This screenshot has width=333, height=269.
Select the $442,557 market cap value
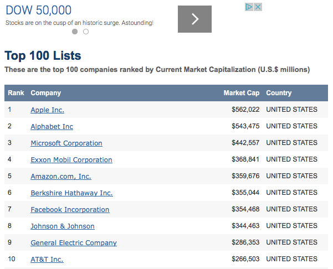pyautogui.click(x=245, y=143)
